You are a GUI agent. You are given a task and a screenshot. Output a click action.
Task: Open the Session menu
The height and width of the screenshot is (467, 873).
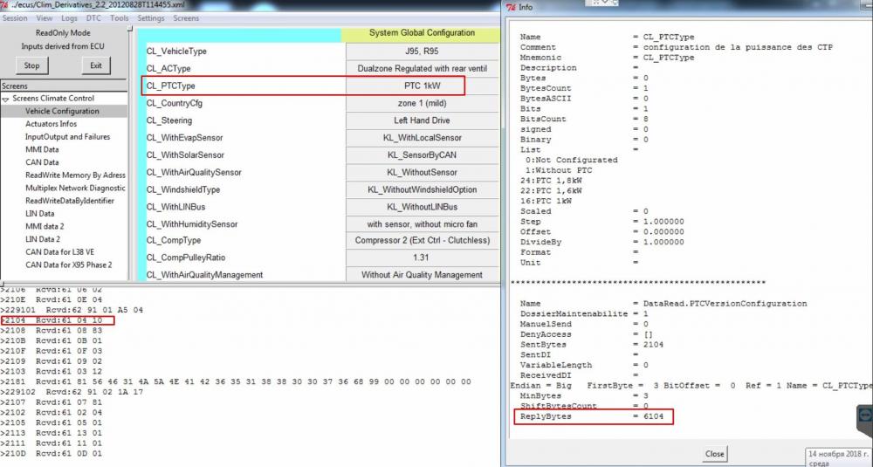15,18
